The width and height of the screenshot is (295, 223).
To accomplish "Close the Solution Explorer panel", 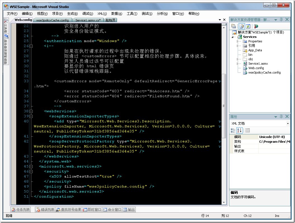I will (x=287, y=20).
